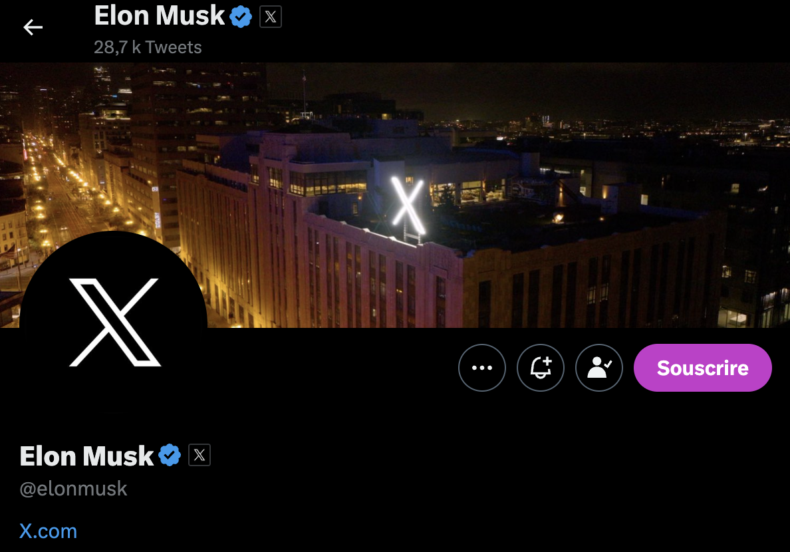This screenshot has height=552, width=790.
Task: Click the X affiliate badge beside the profile name
Action: tap(199, 455)
